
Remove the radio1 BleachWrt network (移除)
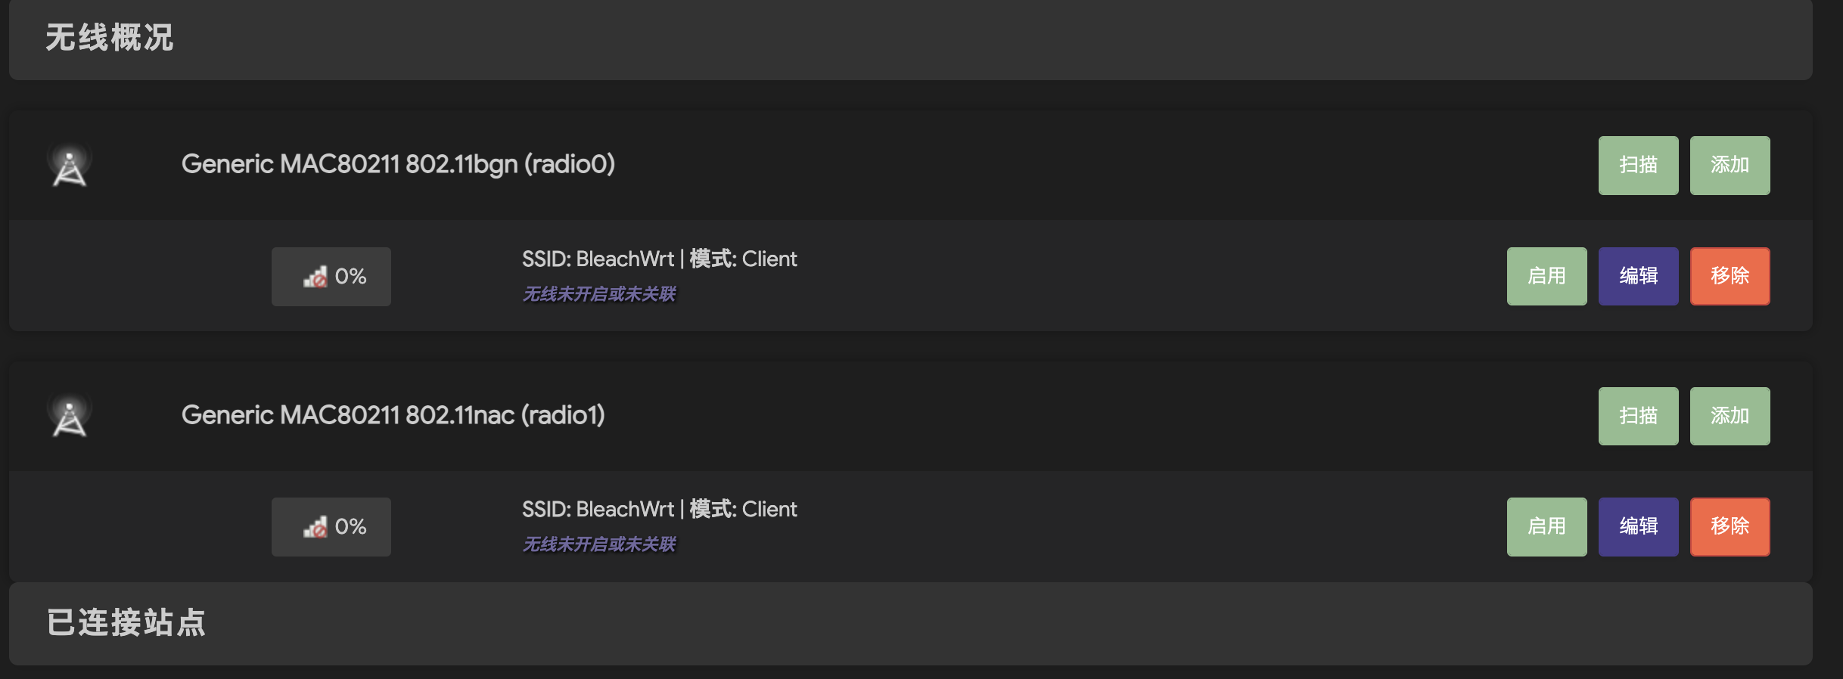(x=1730, y=527)
